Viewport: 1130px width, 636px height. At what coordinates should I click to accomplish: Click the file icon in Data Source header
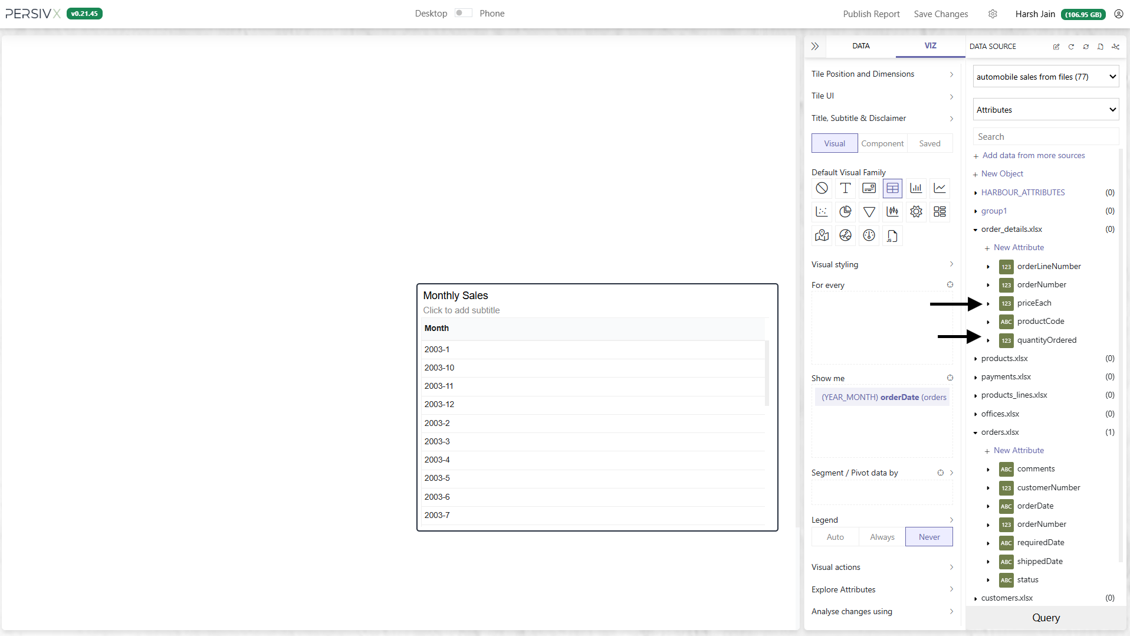tap(1101, 47)
